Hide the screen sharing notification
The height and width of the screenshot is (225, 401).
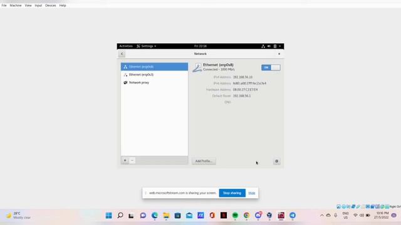coord(252,193)
